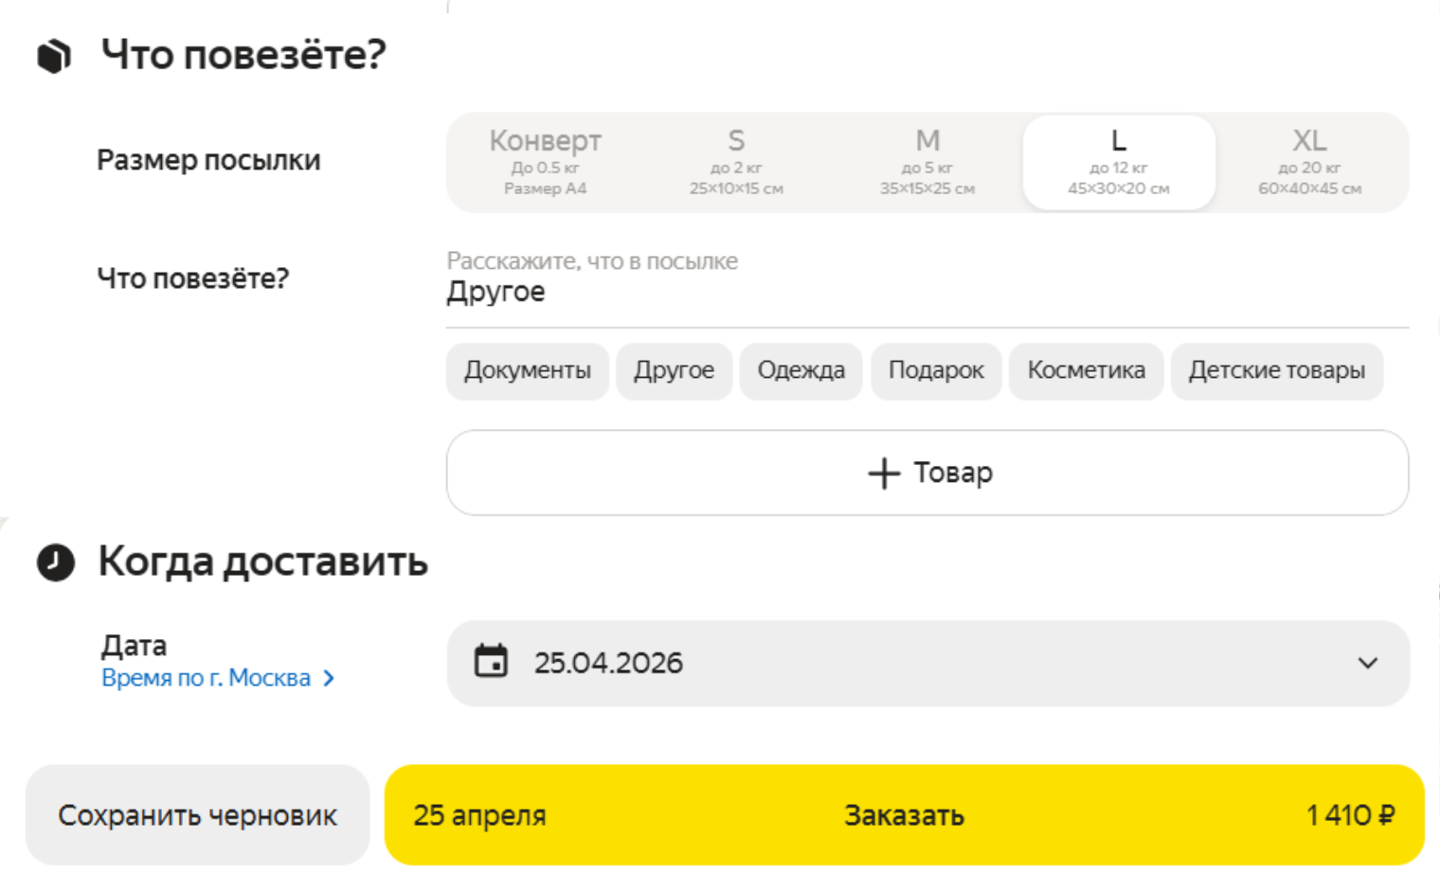Click the package box icon beside the heading

54,56
